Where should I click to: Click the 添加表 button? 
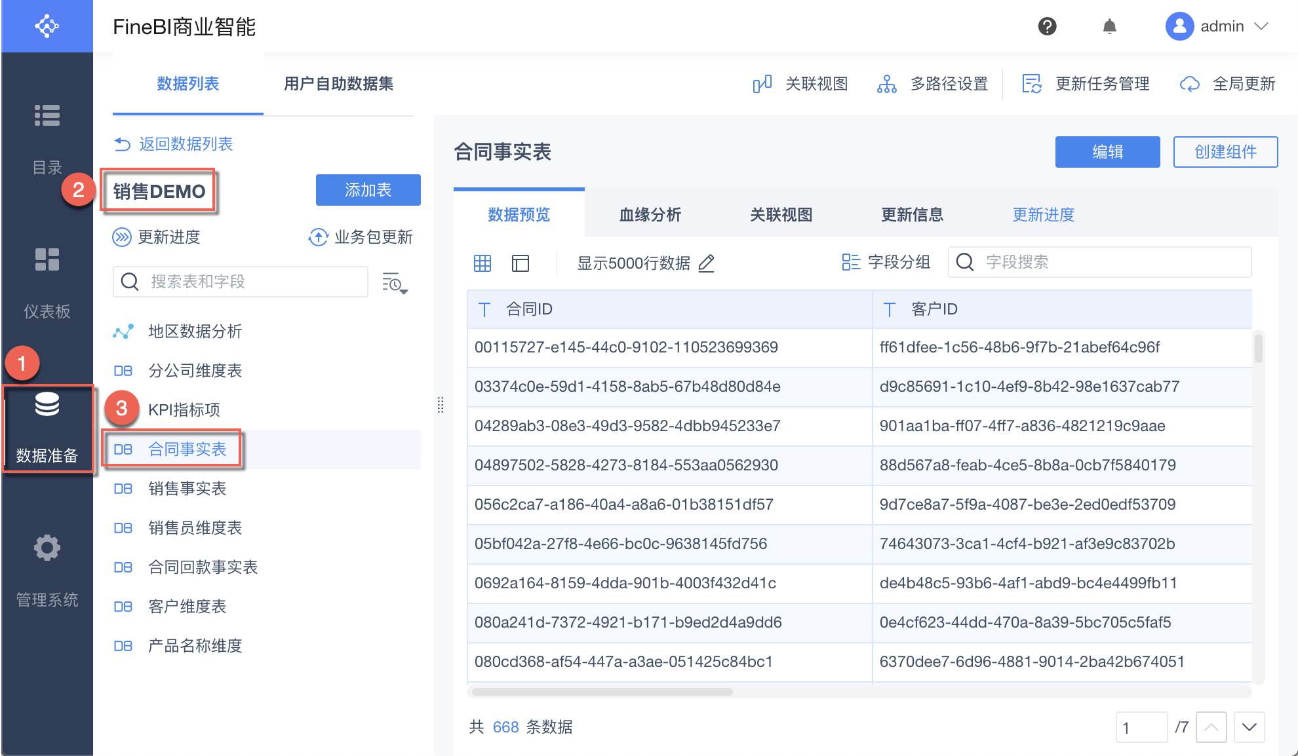(x=368, y=190)
